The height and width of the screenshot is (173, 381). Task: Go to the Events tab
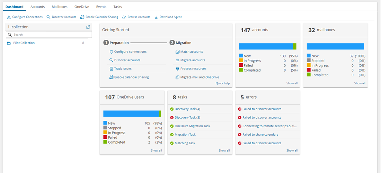click(x=101, y=7)
